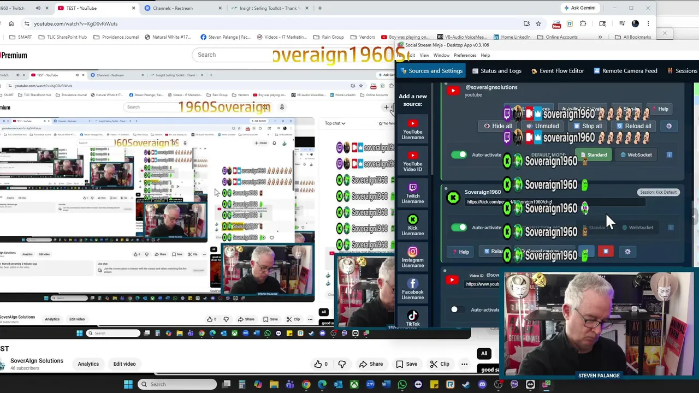Click the Windows taskbar Search box

(177, 384)
